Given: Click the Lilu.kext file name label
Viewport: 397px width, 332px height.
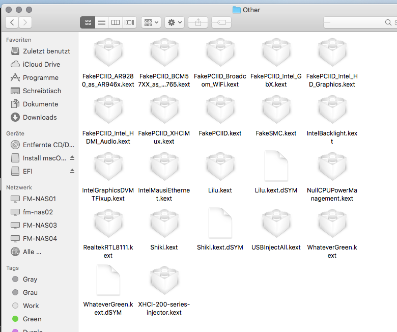Looking at the screenshot, I should (220, 190).
